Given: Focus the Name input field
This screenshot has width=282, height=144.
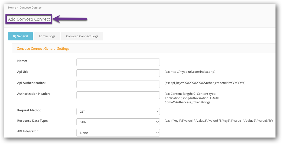Looking at the screenshot, I should (118, 62).
